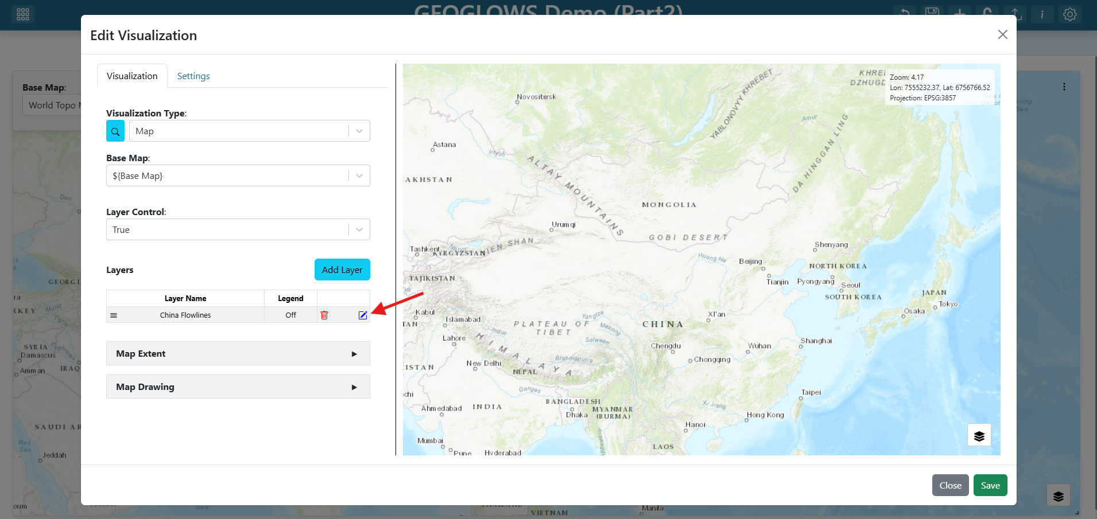The image size is (1097, 519).
Task: Click the MONGOLIA label on preview map
Action: (669, 205)
